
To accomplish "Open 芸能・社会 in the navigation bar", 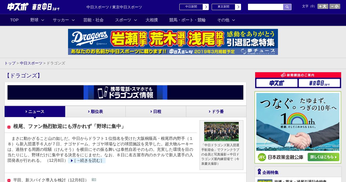I will click(93, 20).
